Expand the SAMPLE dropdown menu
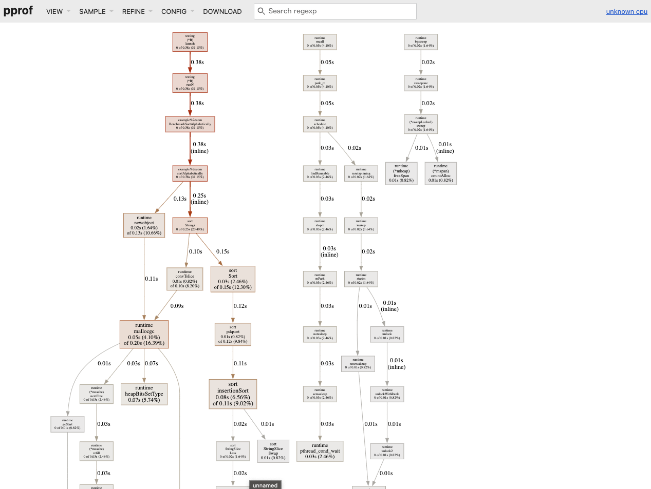Image resolution: width=651 pixels, height=489 pixels. [96, 11]
